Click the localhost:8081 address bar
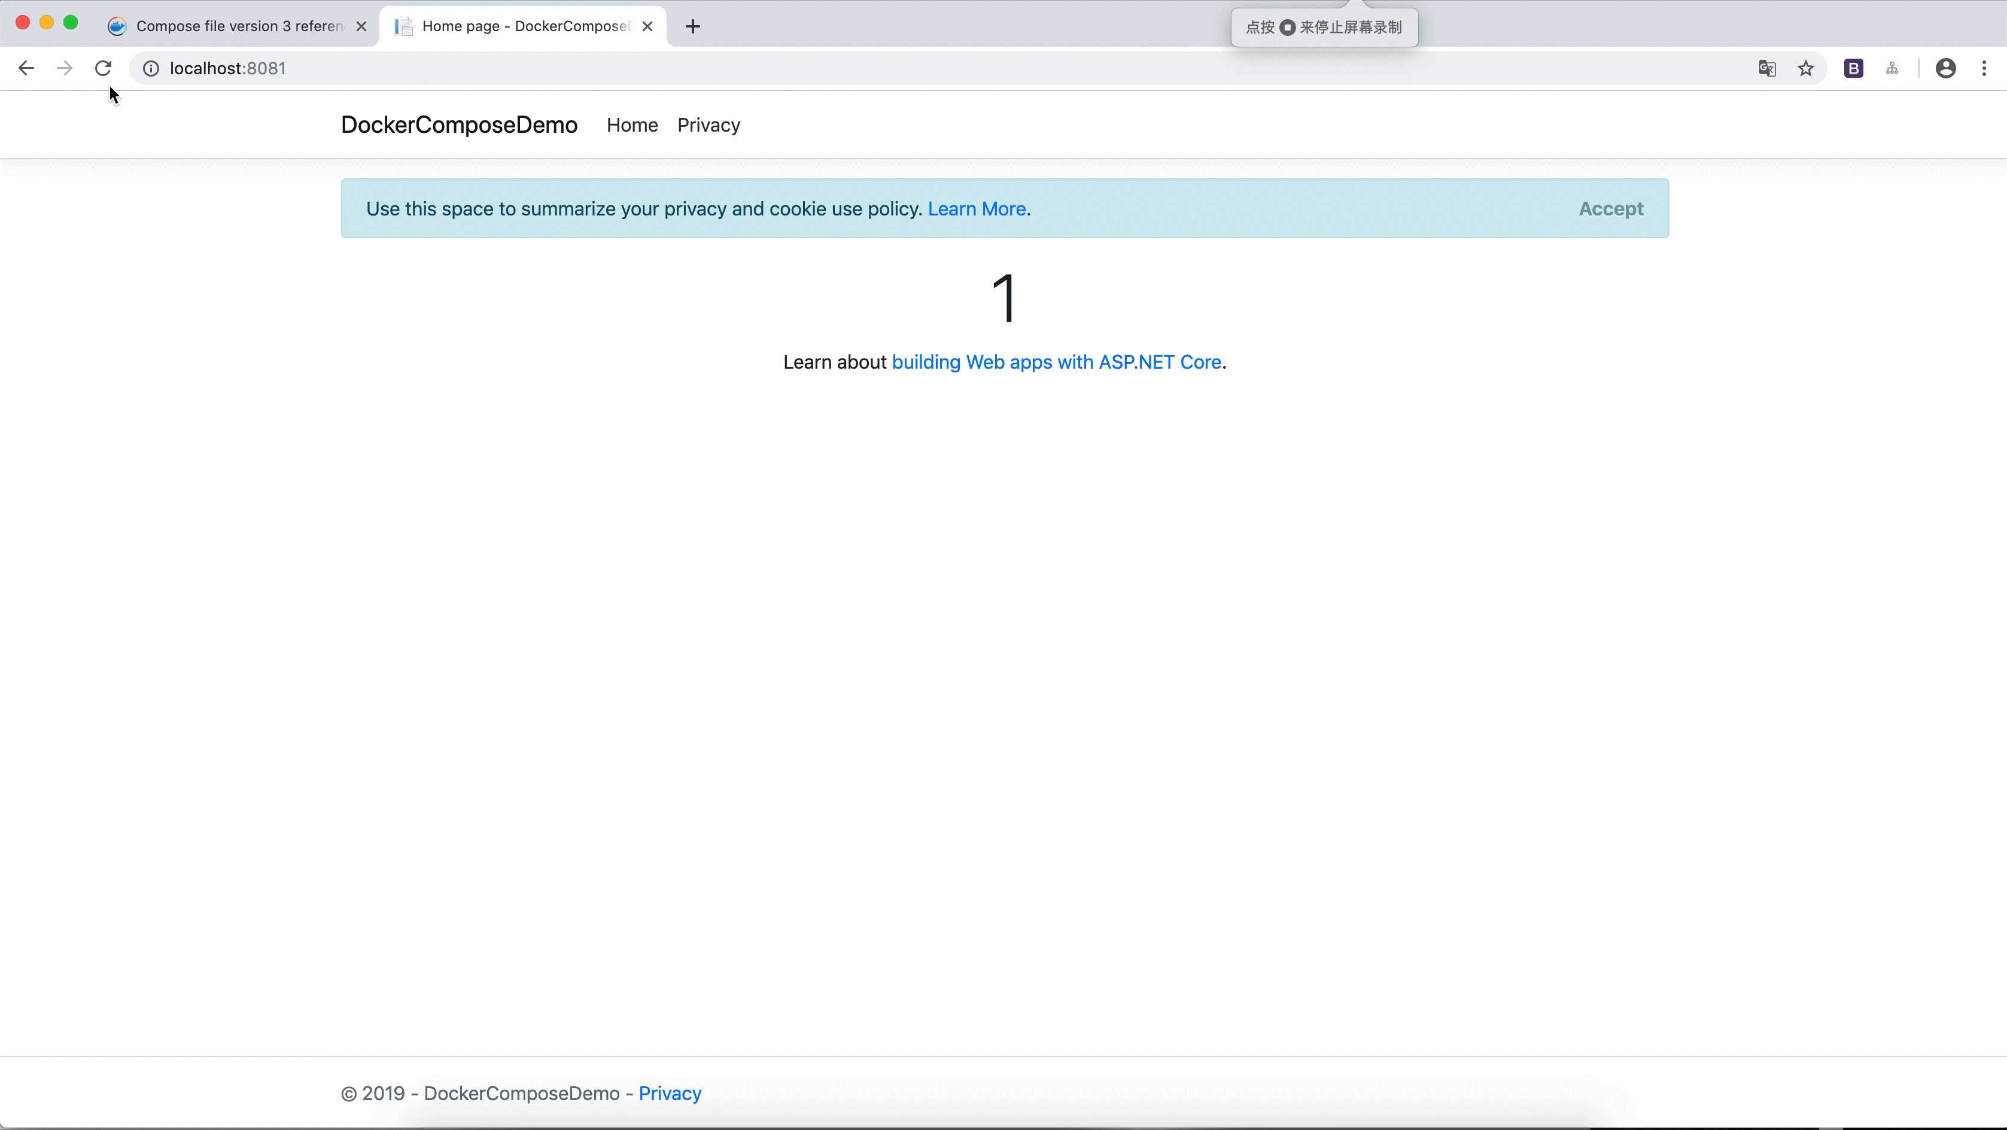Image resolution: width=2007 pixels, height=1130 pixels. click(978, 69)
